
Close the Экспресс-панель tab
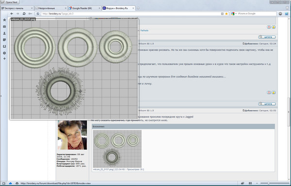click(32, 8)
